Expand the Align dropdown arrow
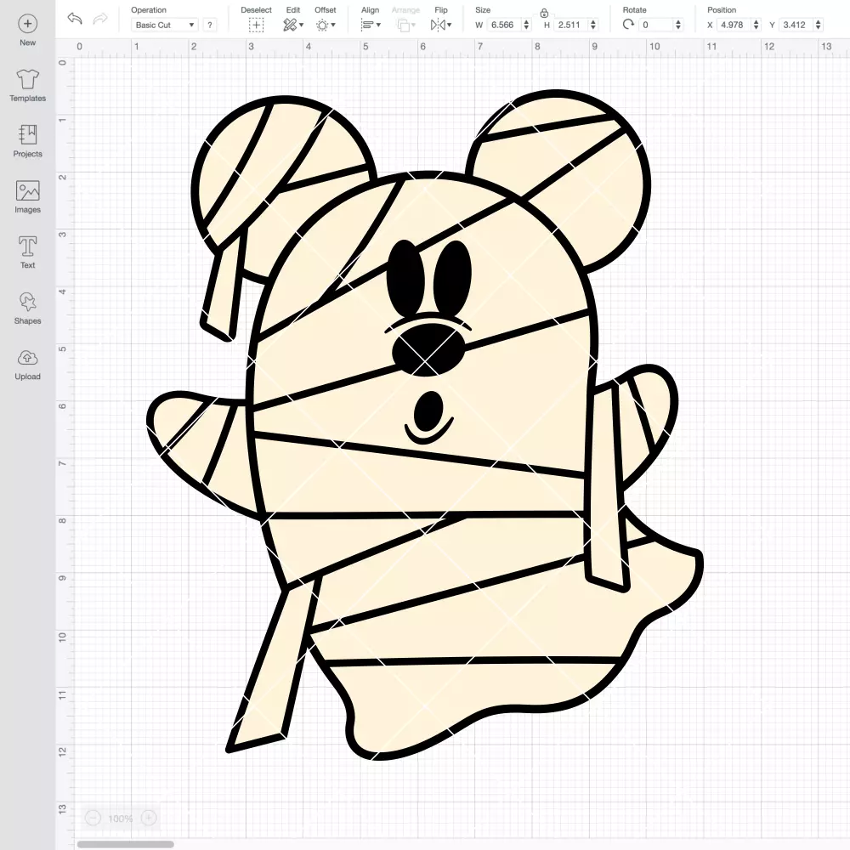 378,25
